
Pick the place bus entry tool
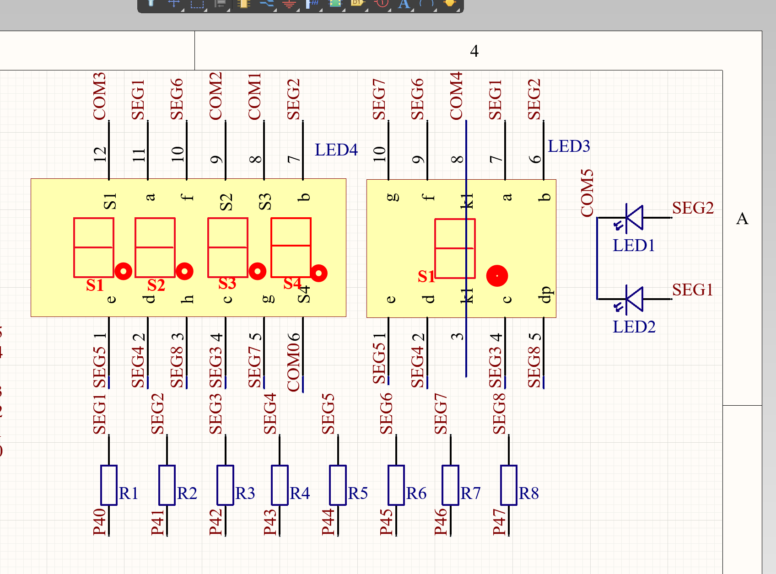pos(313,4)
